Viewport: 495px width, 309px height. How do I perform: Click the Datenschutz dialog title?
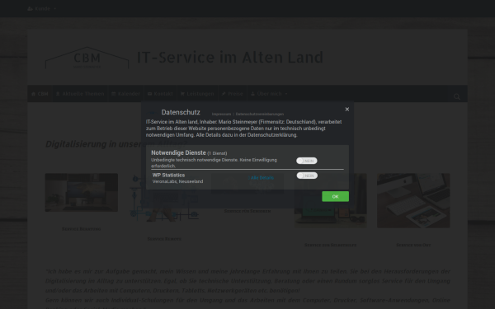181,112
